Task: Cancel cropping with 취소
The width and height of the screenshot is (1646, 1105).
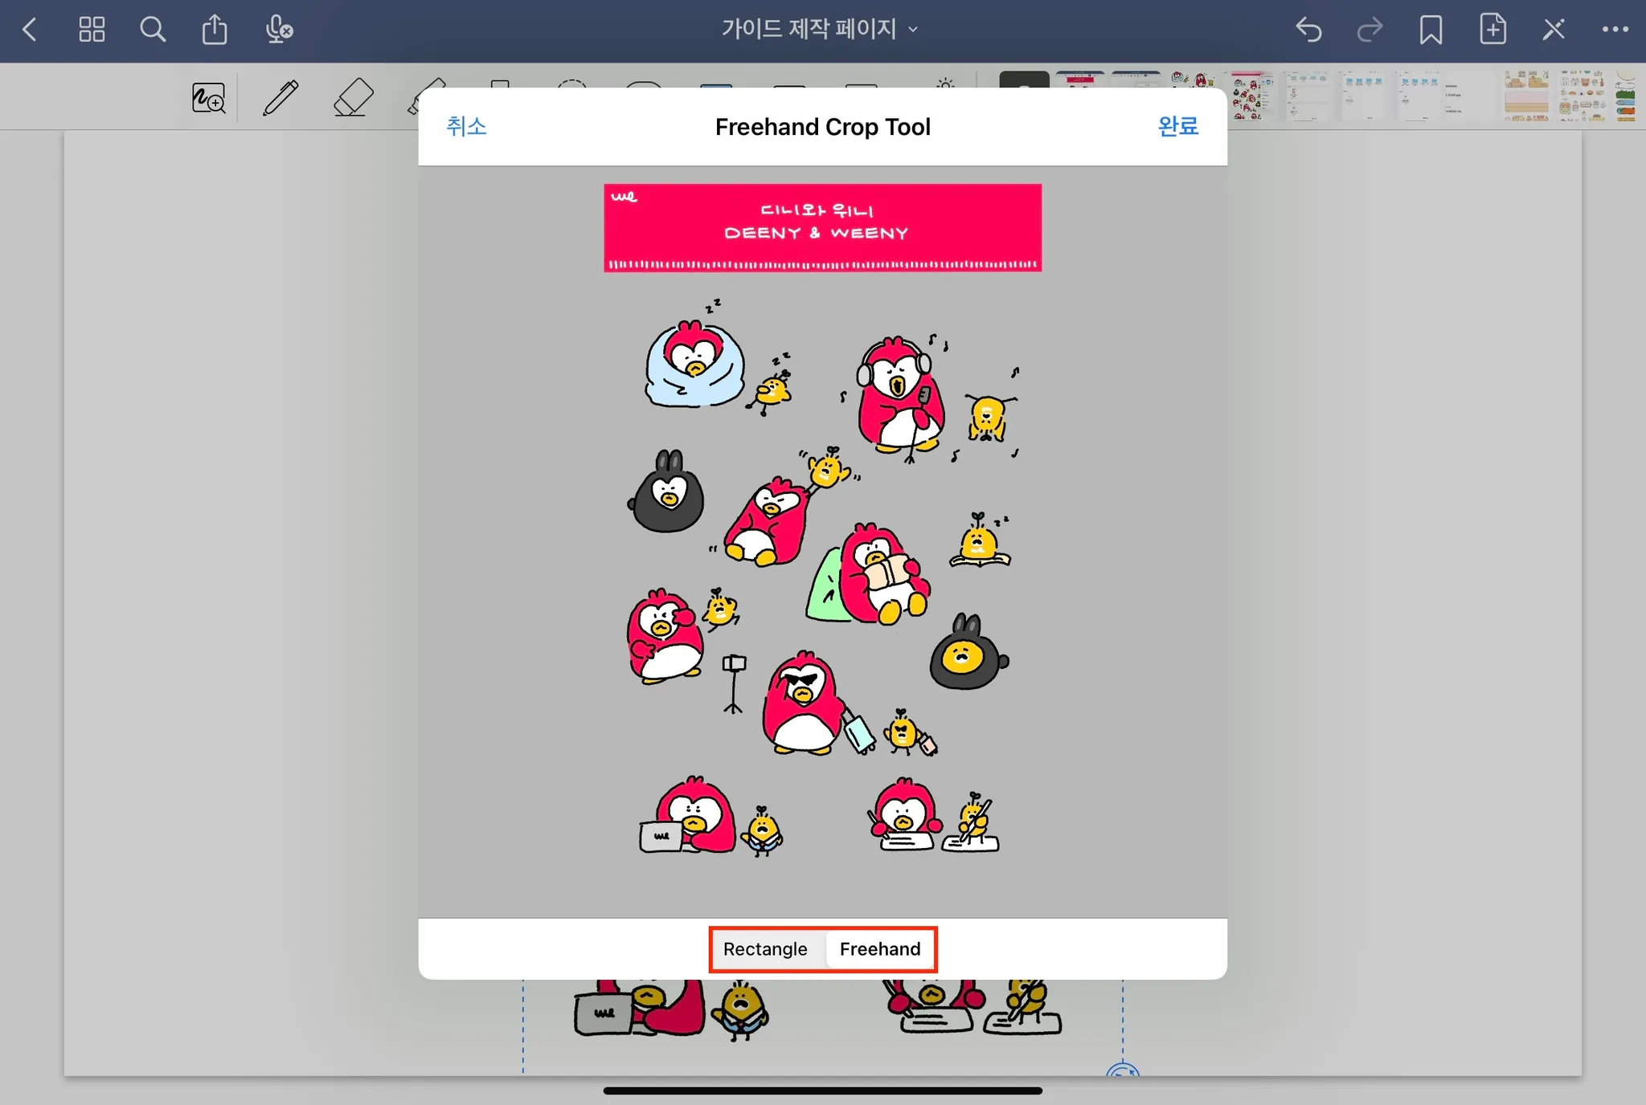Action: click(466, 126)
